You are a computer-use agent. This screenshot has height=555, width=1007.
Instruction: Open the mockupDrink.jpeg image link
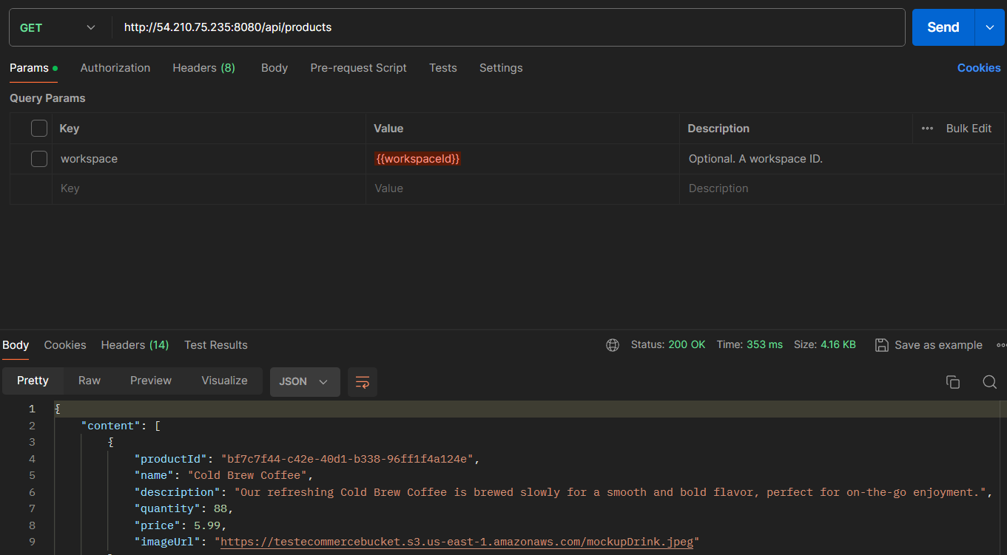(x=457, y=542)
